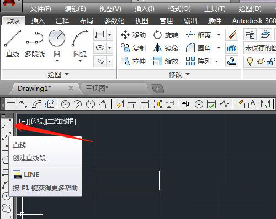The height and width of the screenshot is (219, 276).
Task: Select the Diameter dimension tool
Action: pyautogui.click(x=91, y=104)
